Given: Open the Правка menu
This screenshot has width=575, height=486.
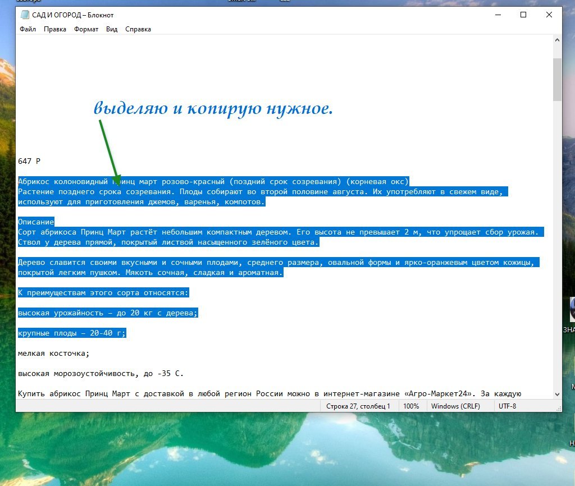Looking at the screenshot, I should click(x=54, y=29).
